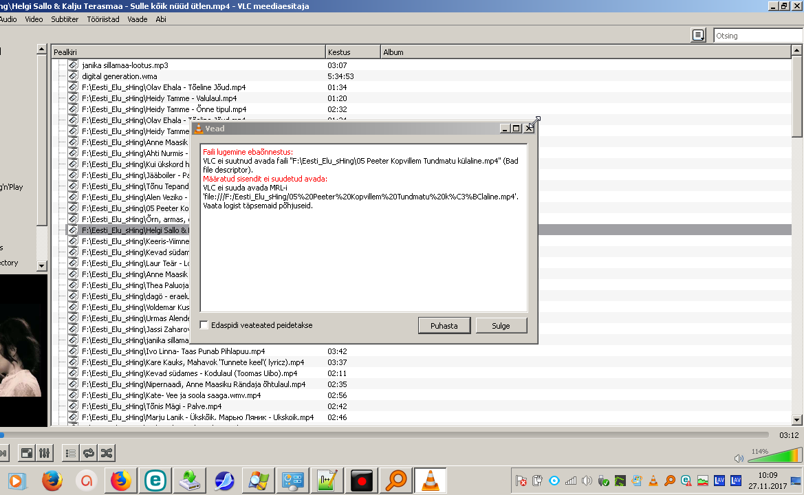The height and width of the screenshot is (495, 804).
Task: Click the Sulge button in the error dialog
Action: point(501,325)
